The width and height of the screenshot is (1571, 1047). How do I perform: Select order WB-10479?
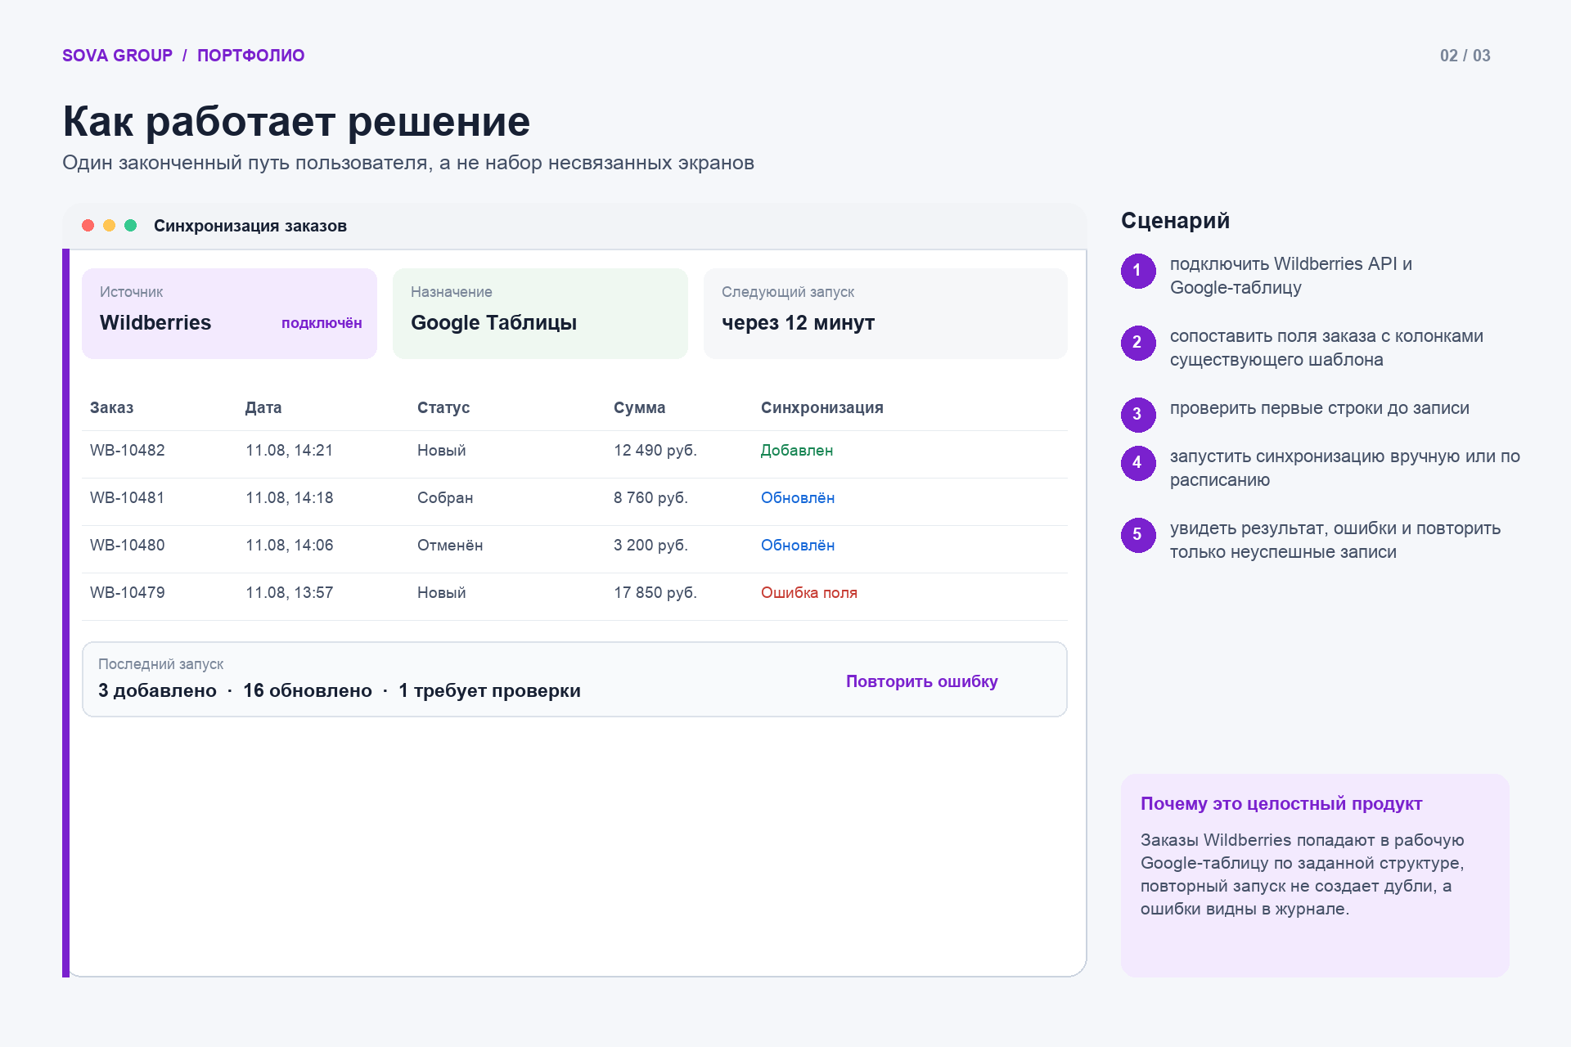pos(128,593)
